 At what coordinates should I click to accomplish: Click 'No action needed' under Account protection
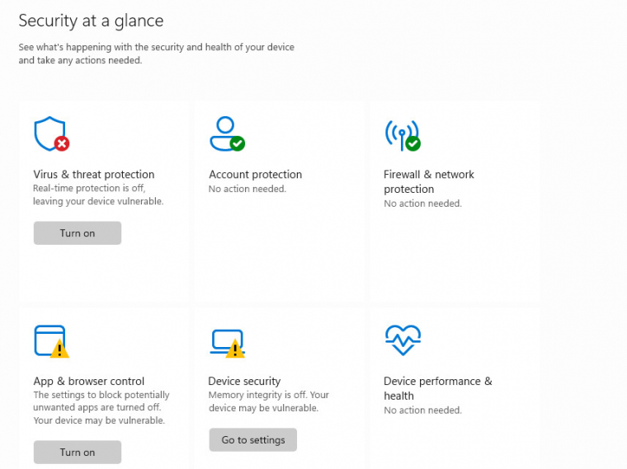(247, 190)
